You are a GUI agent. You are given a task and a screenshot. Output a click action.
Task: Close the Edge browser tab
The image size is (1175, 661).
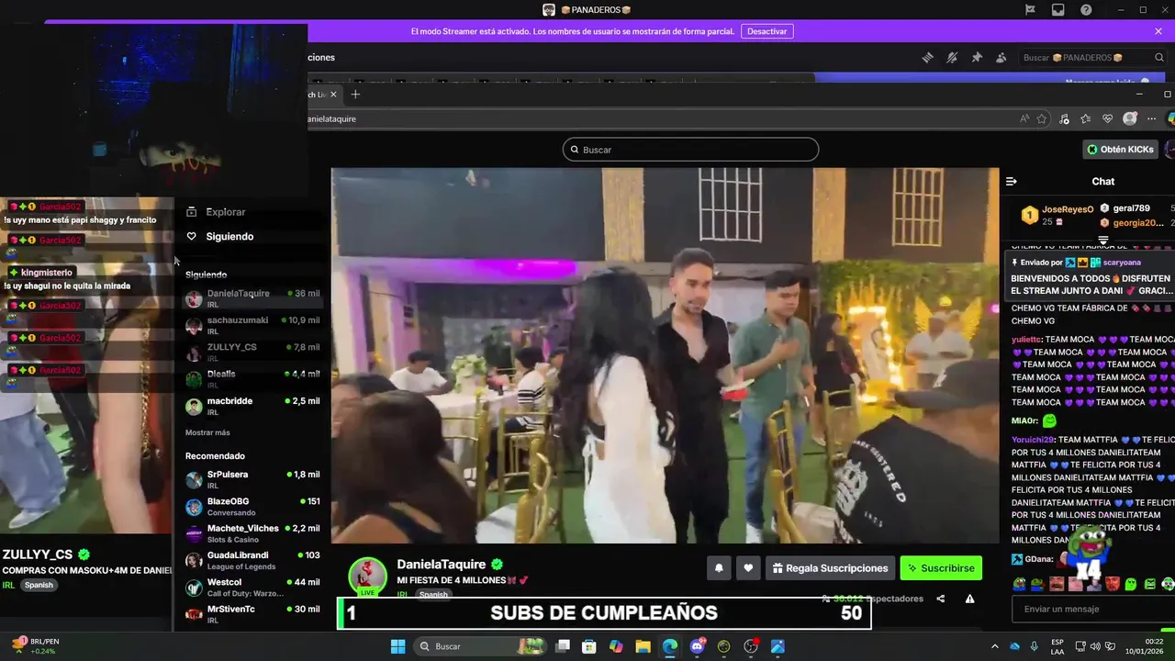pos(333,94)
